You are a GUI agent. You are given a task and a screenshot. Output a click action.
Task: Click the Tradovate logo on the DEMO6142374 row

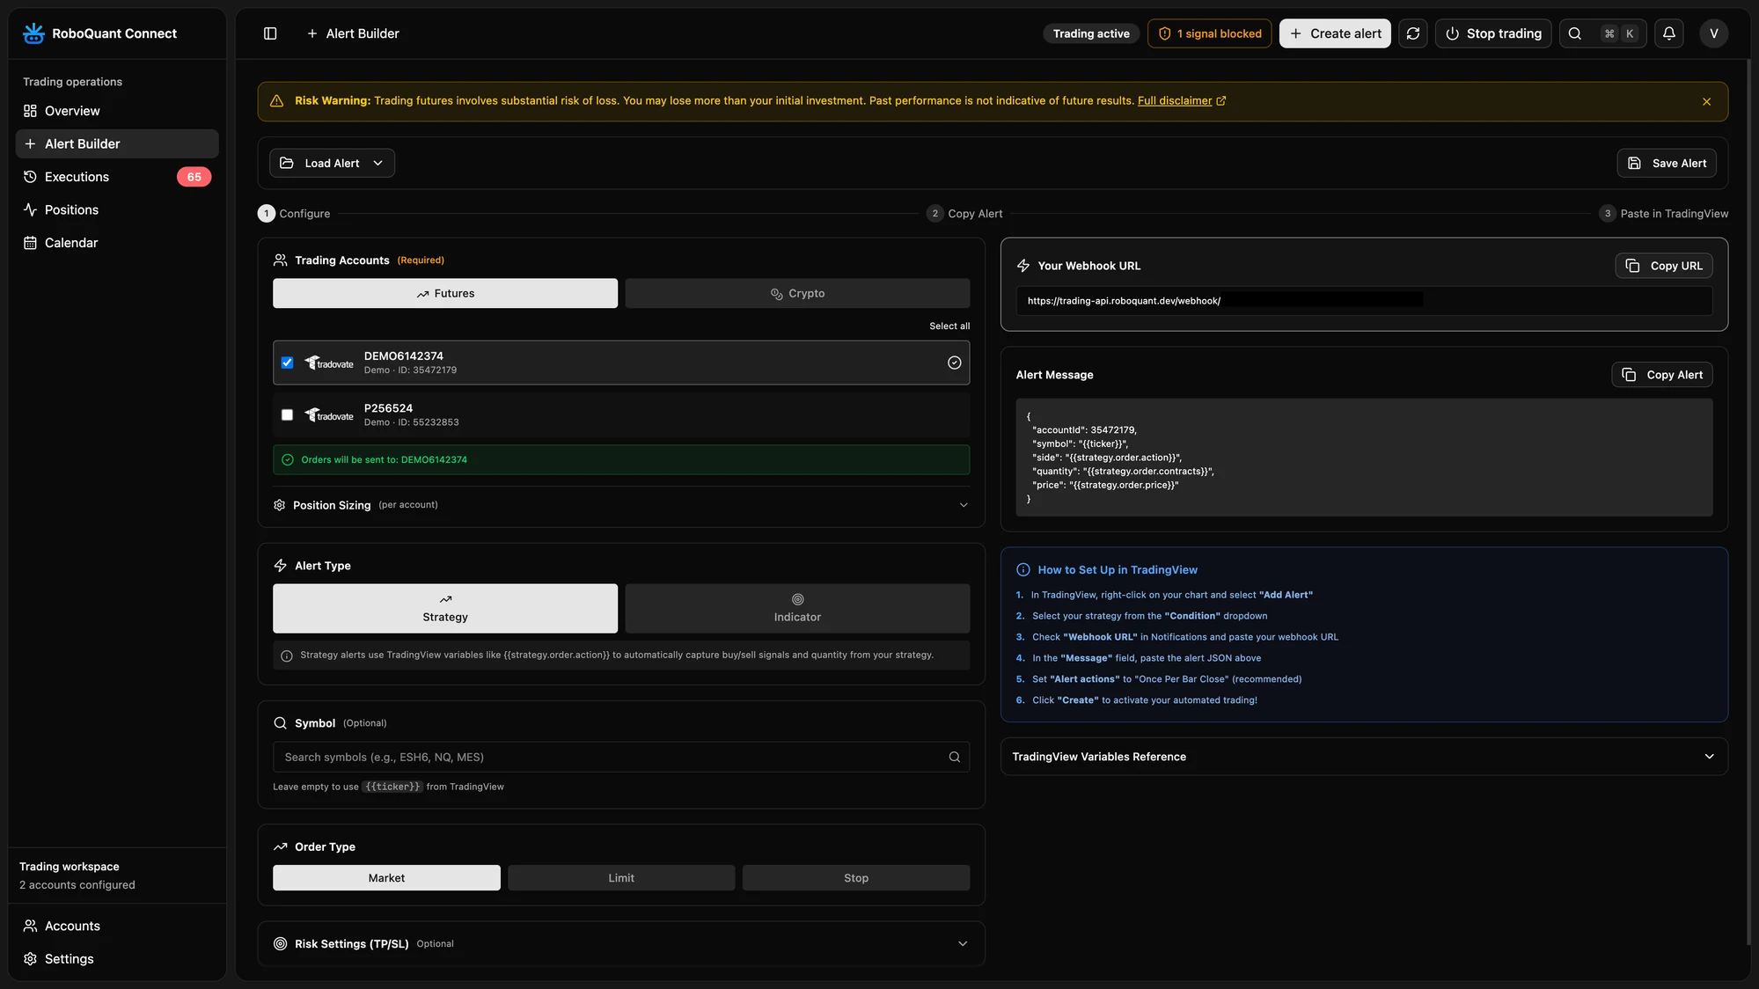tap(329, 363)
